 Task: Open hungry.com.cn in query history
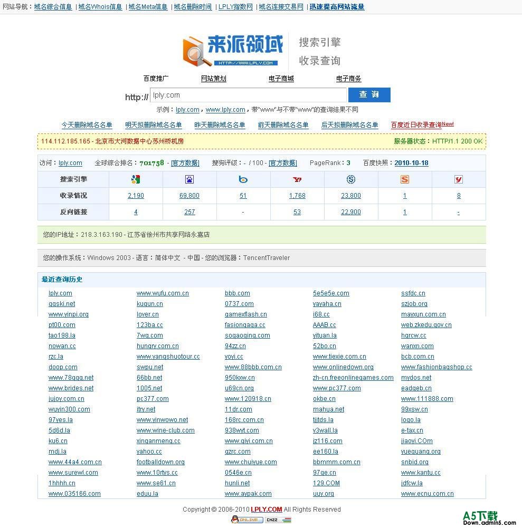pos(158,346)
